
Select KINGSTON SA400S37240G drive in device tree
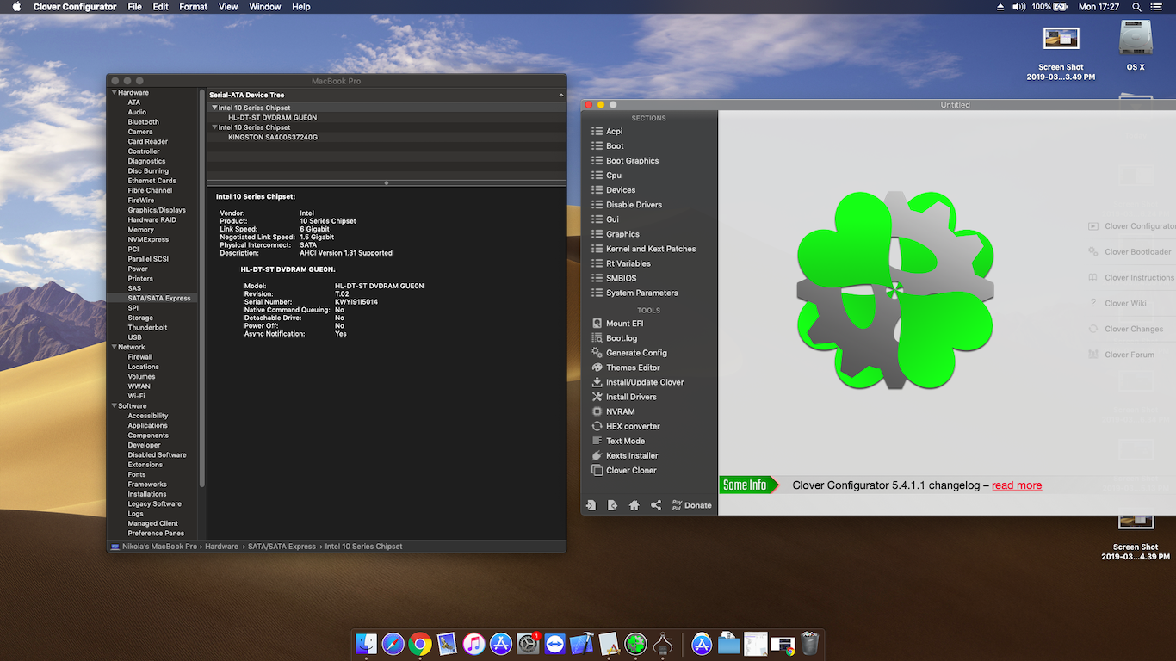point(272,137)
